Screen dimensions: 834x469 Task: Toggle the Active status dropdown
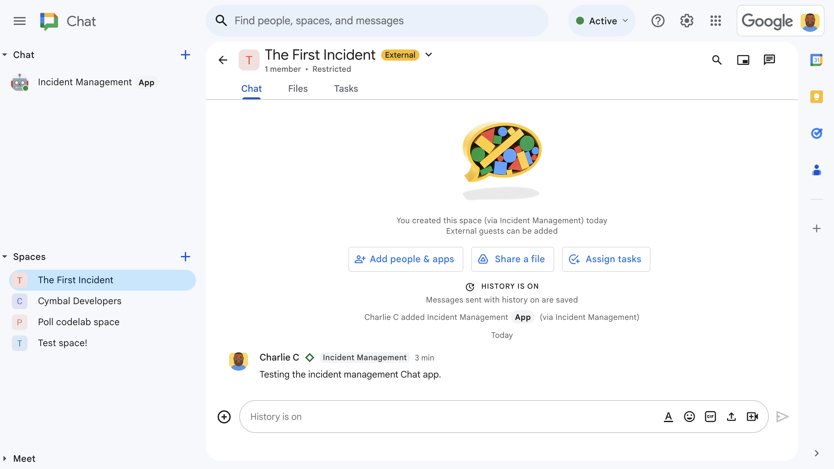click(x=601, y=21)
